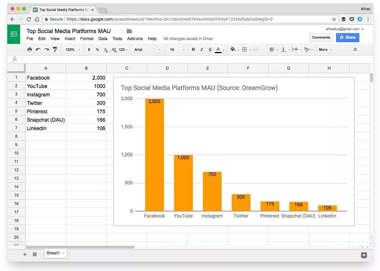Open text wrapping icon menu
The width and height of the screenshot is (380, 271).
tap(295, 50)
